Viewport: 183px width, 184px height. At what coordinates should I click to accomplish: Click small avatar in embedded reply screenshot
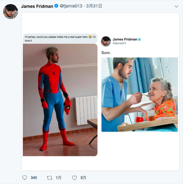click(x=106, y=41)
